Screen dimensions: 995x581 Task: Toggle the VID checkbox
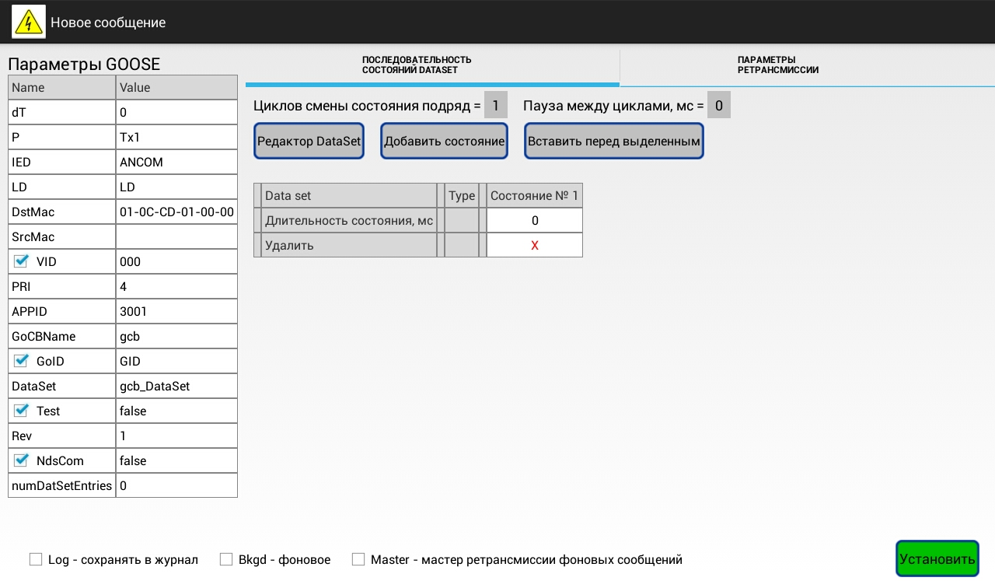click(x=21, y=261)
